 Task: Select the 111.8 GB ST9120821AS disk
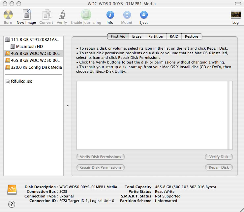tap(33, 40)
